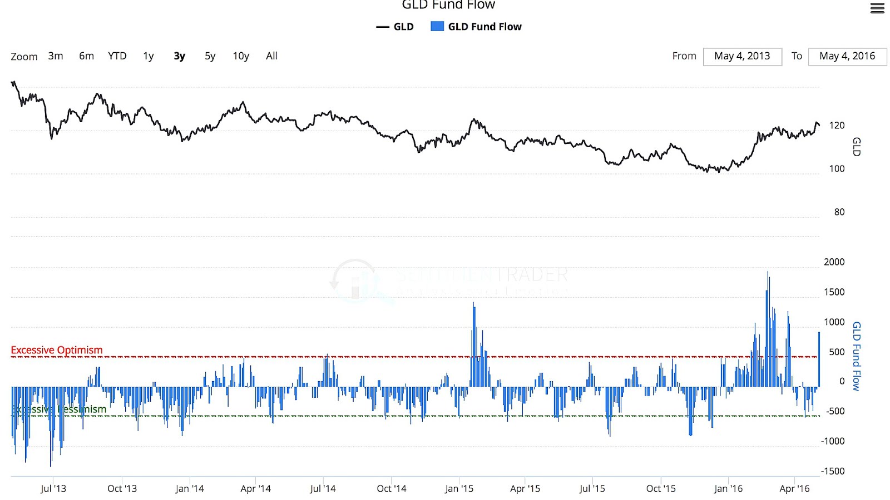Select the All zoom range option
Image resolution: width=890 pixels, height=500 pixels.
pos(271,56)
